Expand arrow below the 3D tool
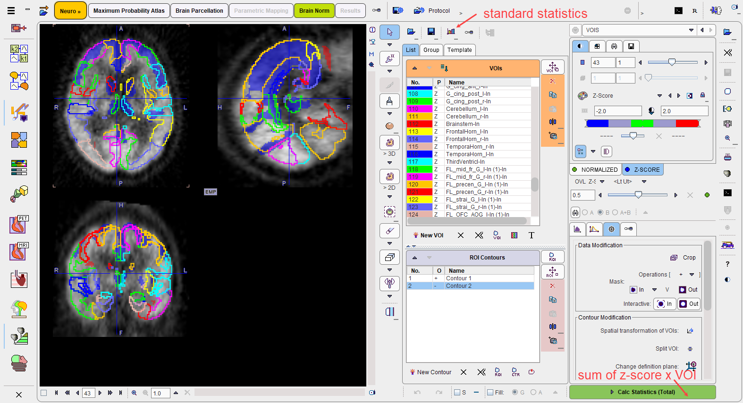The width and height of the screenshot is (743, 403). (389, 162)
